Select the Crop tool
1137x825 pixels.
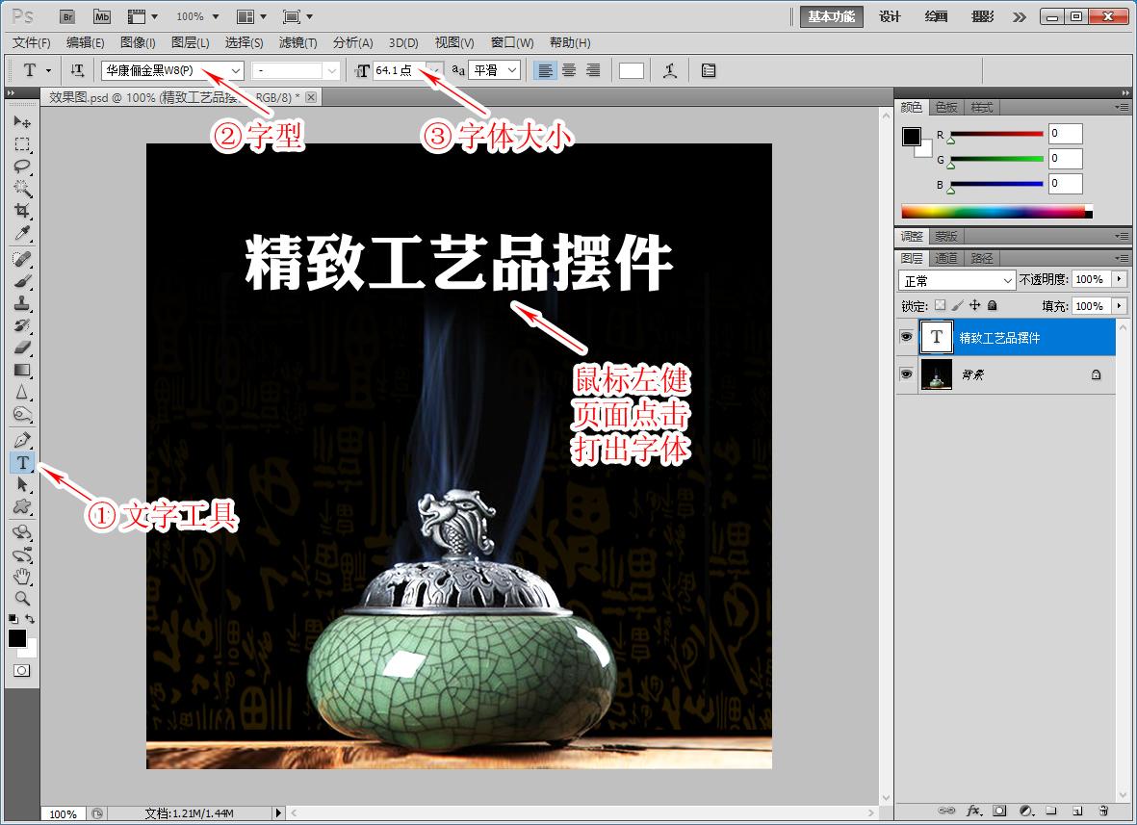pos(21,211)
